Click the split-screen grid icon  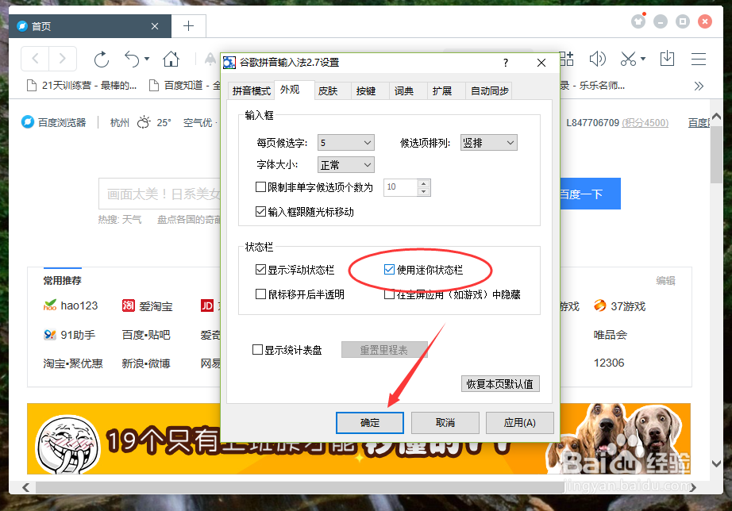click(566, 59)
